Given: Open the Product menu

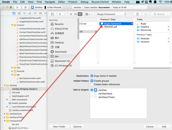Looking at the screenshot, I should (x=73, y=2).
